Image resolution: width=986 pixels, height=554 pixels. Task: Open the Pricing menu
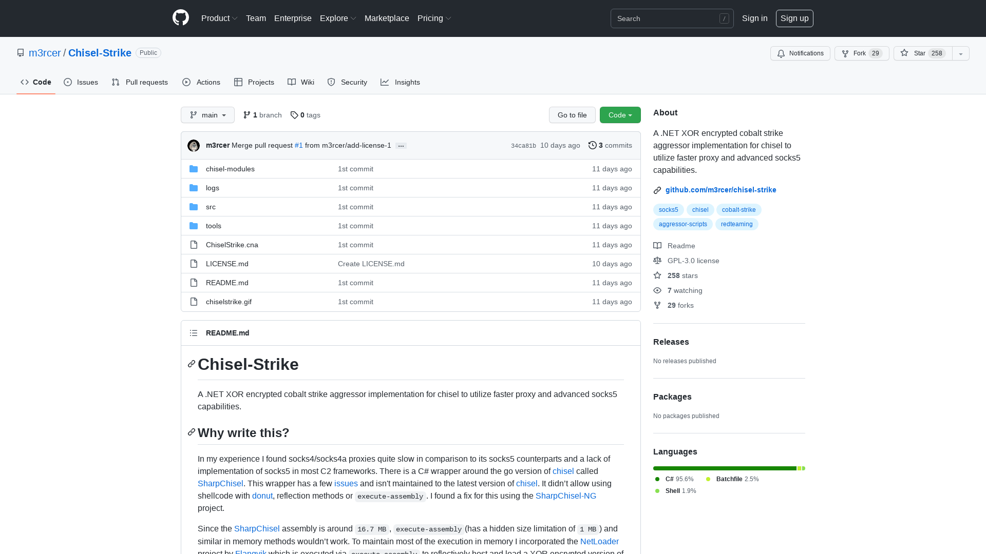point(433,18)
